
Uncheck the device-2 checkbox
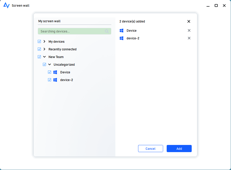tap(50, 80)
